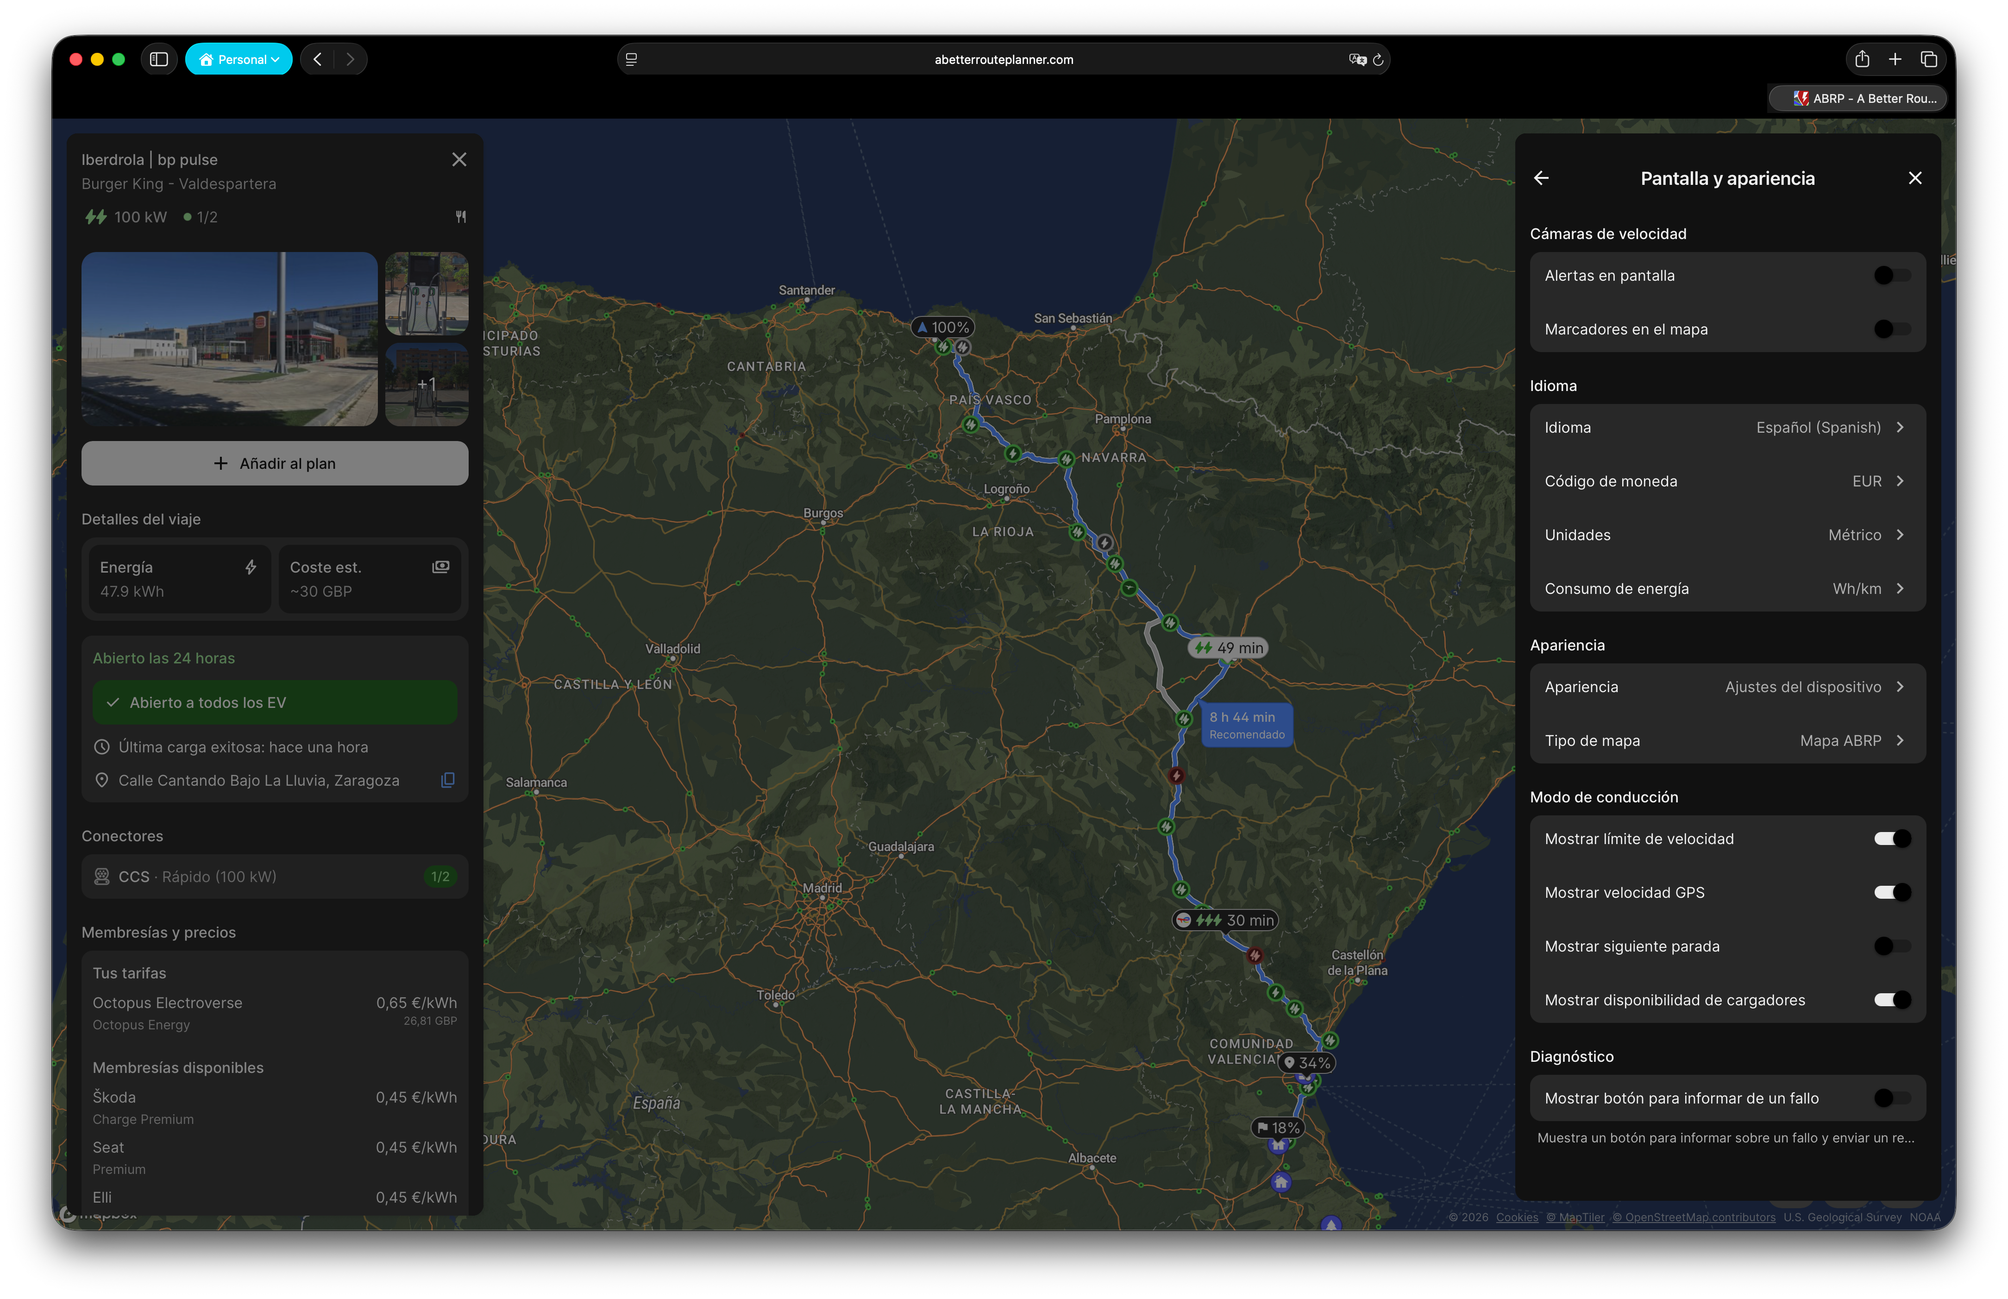This screenshot has width=2008, height=1299.
Task: Toggle Marcadores en el mapa switch
Action: (x=1893, y=329)
